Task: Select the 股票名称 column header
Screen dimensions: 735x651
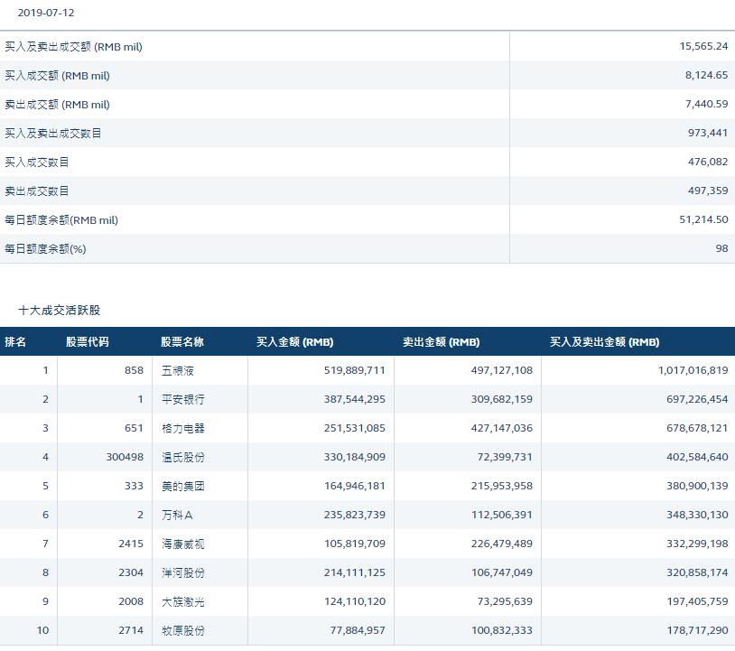Action: tap(182, 342)
